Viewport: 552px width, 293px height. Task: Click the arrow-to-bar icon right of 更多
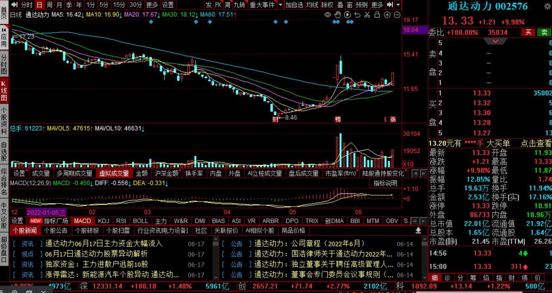click(x=390, y=5)
